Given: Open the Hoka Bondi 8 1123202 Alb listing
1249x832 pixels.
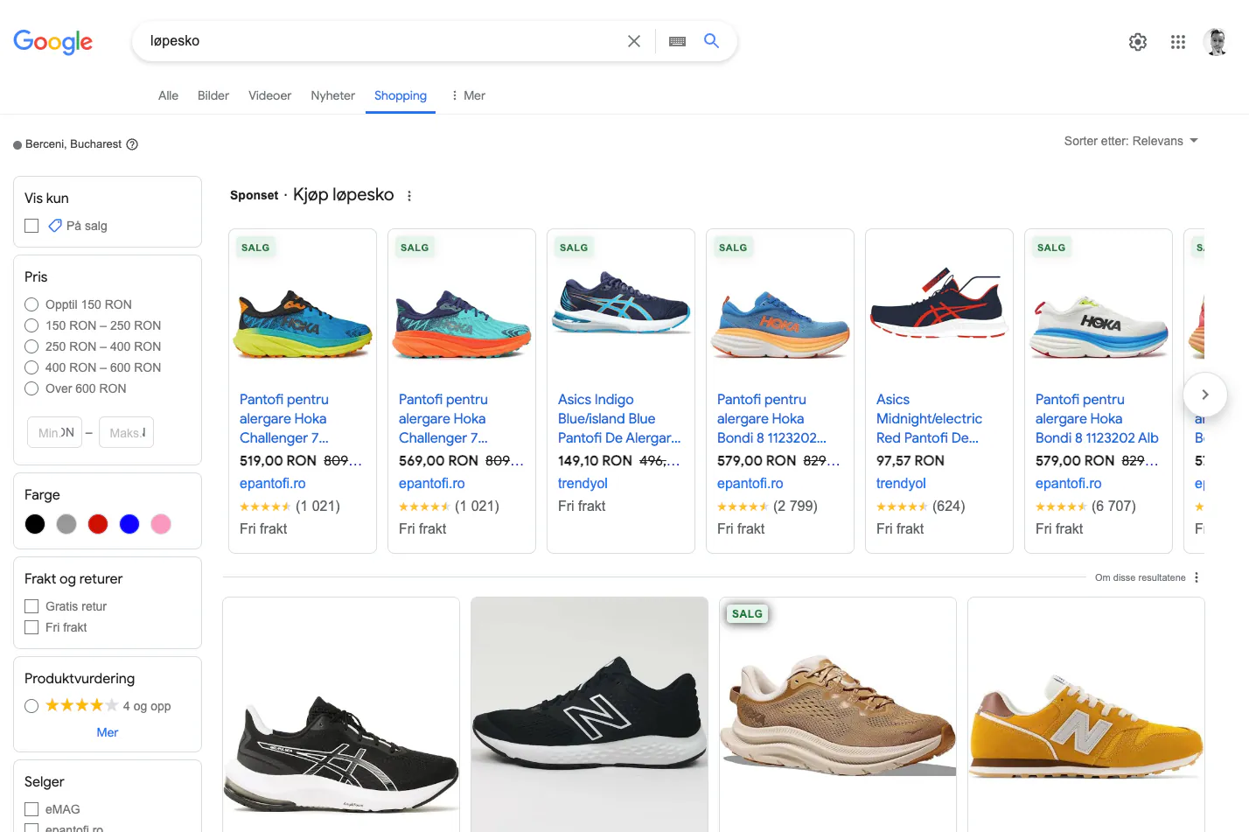Looking at the screenshot, I should coord(1097,418).
